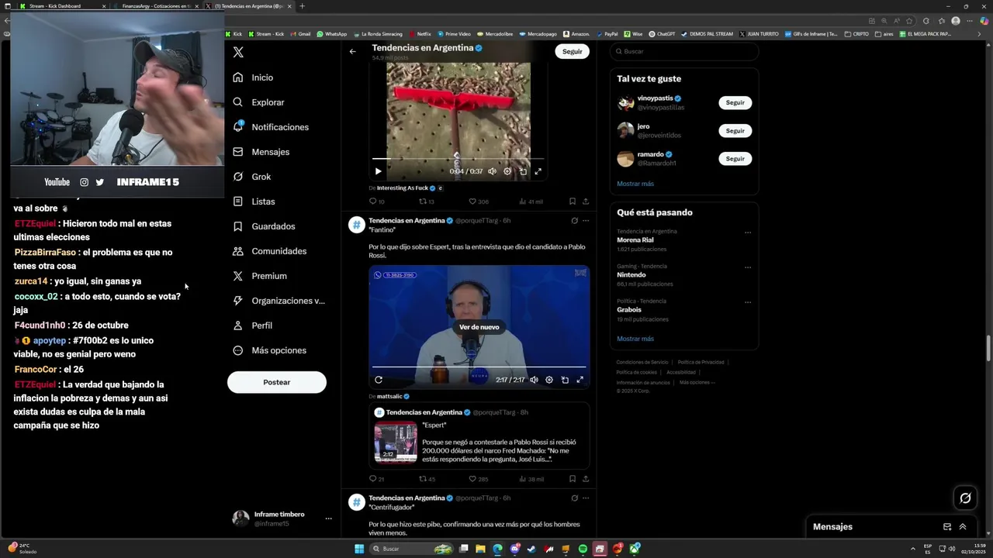Toggle picture-in-picture on the 0:37 video

click(x=523, y=171)
